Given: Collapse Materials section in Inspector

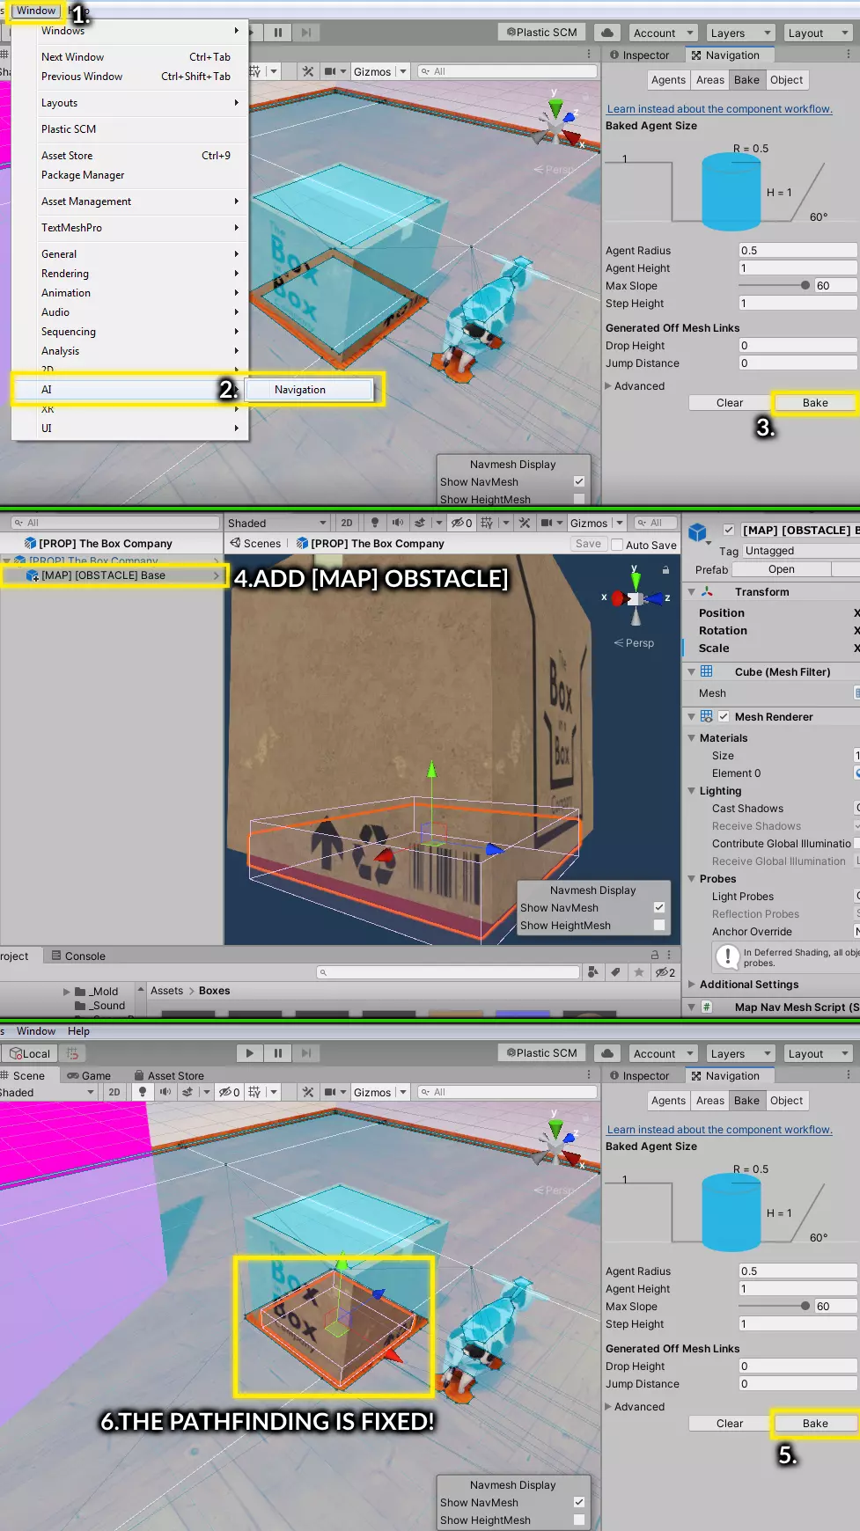Looking at the screenshot, I should point(692,737).
